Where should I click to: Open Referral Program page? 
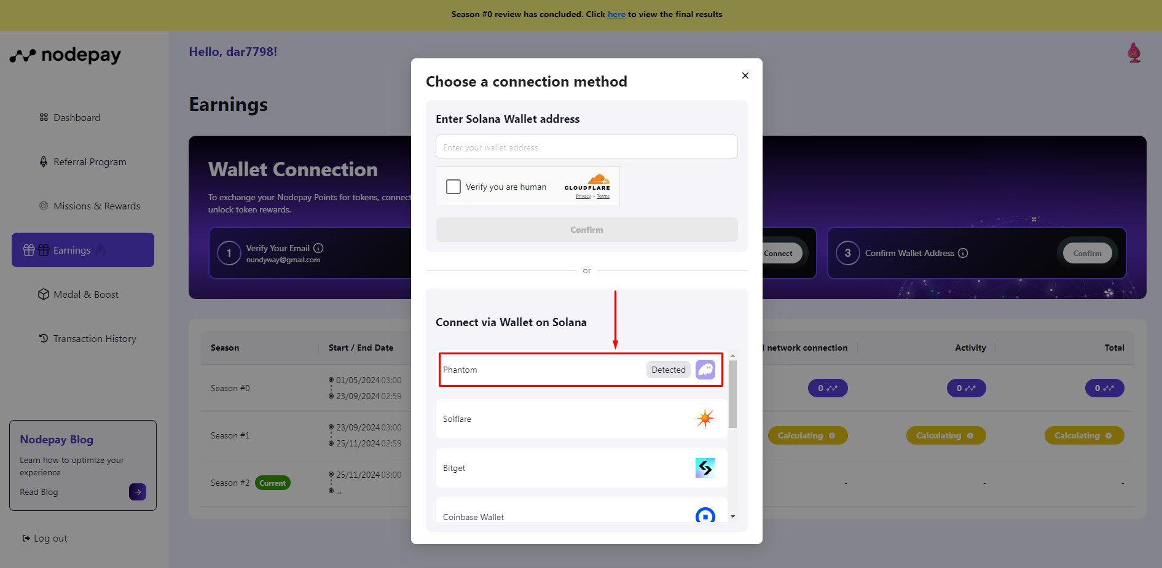[90, 161]
